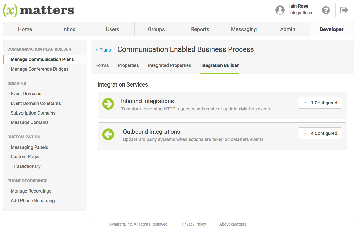Viewport: 357px width, 231px height.
Task: Click the Iain Rose user name
Action: 299,6
